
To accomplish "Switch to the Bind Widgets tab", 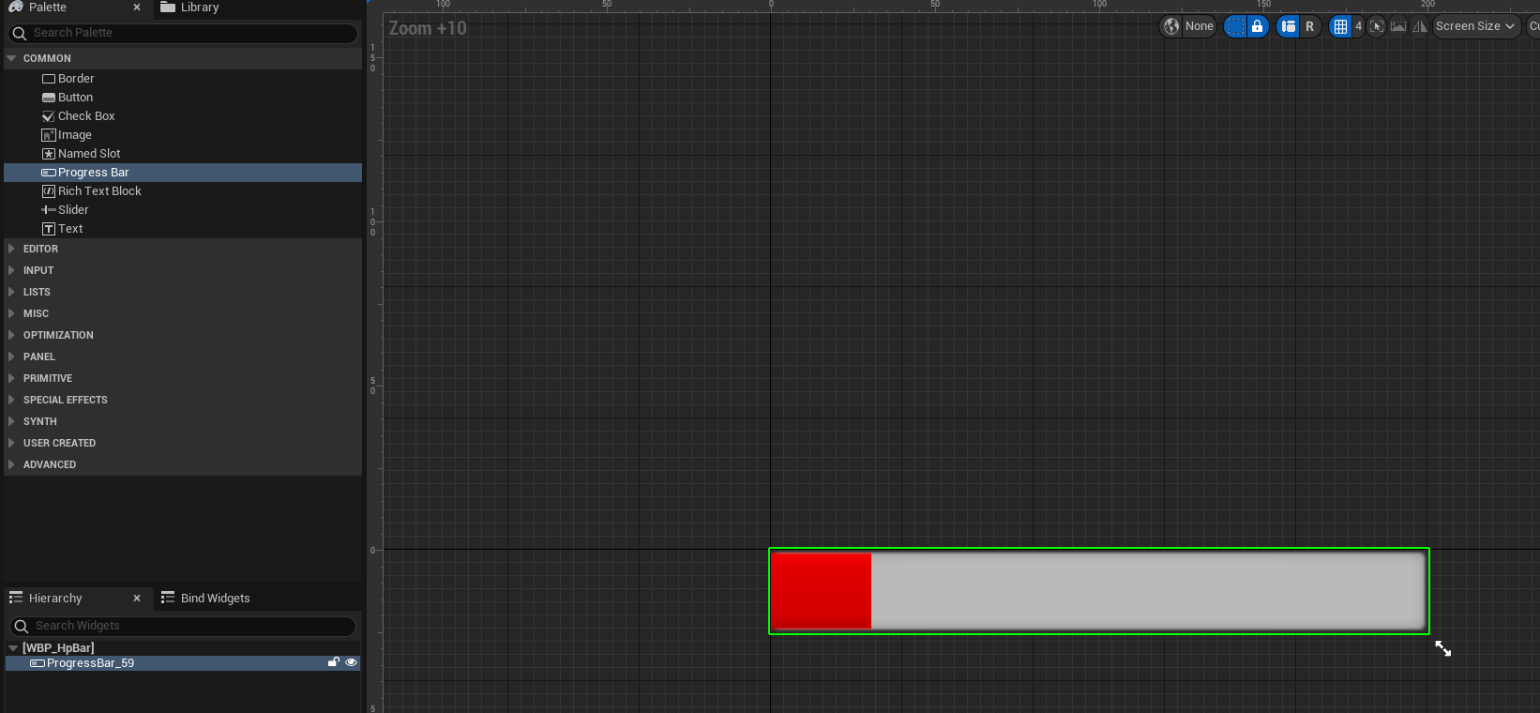I will [206, 599].
